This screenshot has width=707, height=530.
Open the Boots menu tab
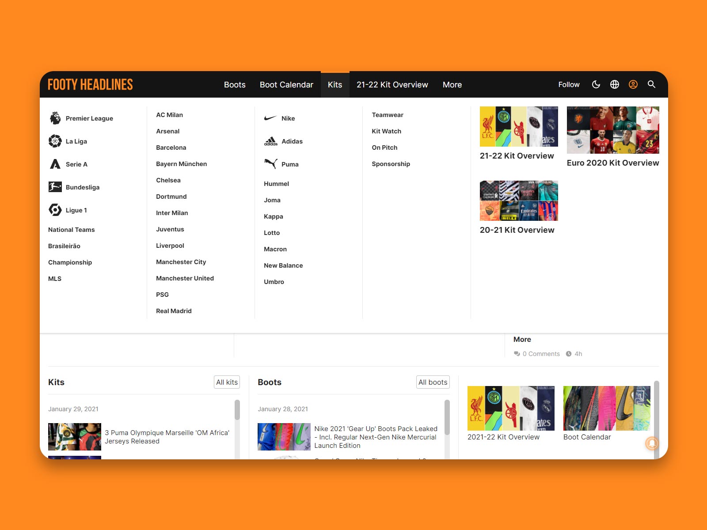pos(235,84)
